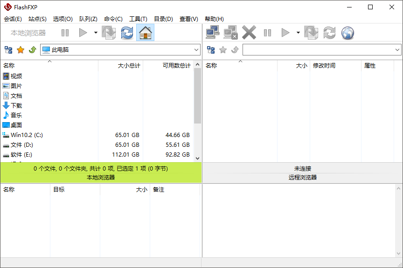
Task: Open the 工具(T) menu
Action: (138, 19)
